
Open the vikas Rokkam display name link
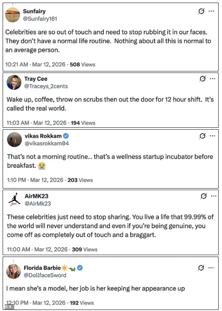pos(43,136)
